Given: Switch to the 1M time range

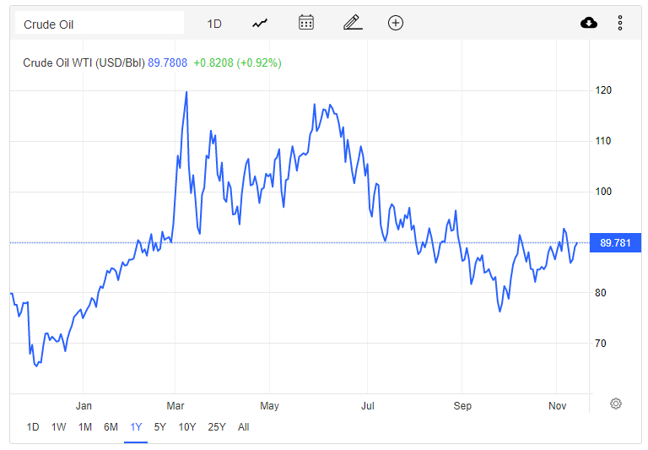Looking at the screenshot, I should (x=84, y=427).
